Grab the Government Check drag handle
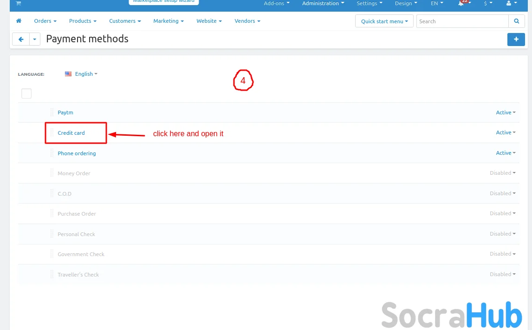Viewport: 532px width, 330px height. coord(52,254)
